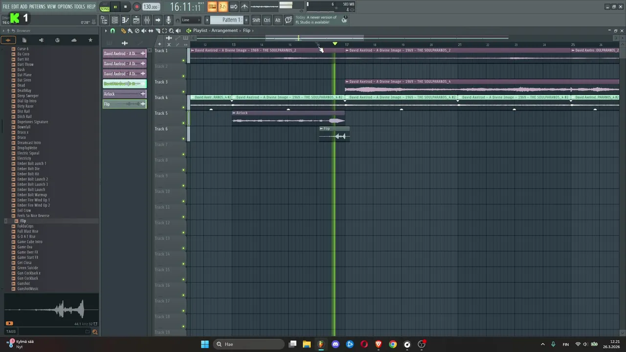Select the Playback speaker tool in playlist toolbar

178,30
